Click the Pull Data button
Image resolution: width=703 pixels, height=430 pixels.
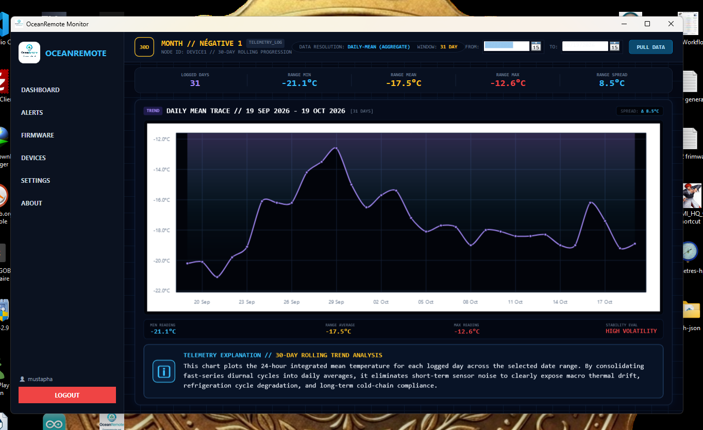coord(650,47)
